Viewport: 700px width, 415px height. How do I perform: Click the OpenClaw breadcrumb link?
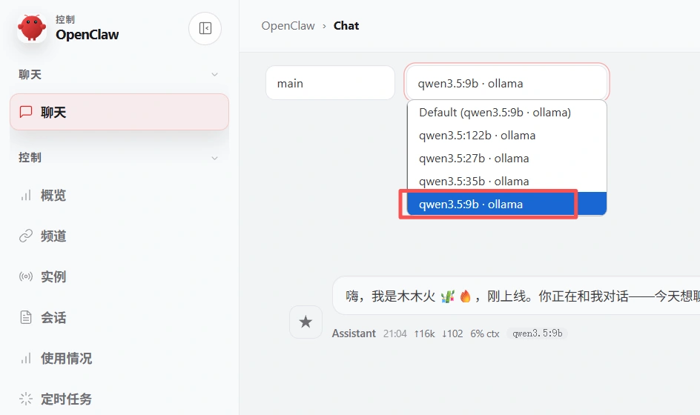coord(288,26)
